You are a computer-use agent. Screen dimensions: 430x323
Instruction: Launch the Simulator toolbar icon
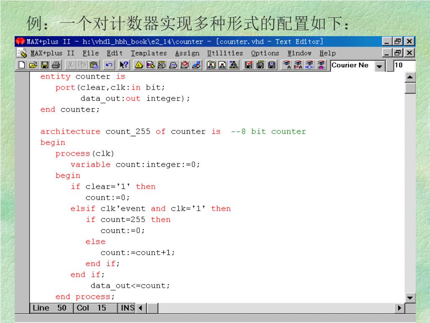pyautogui.click(x=173, y=65)
